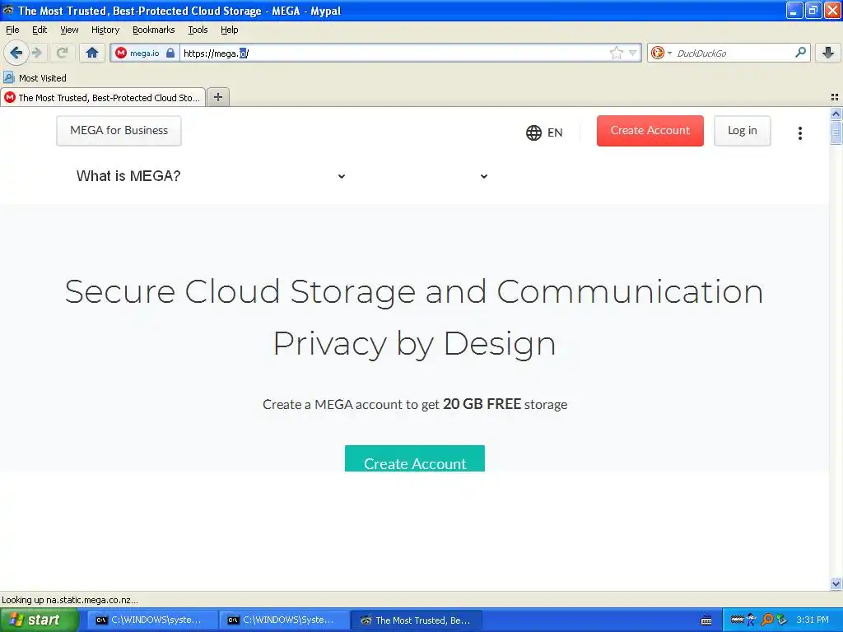Click the walking figure tray icon
This screenshot has height=632, width=843.
752,620
